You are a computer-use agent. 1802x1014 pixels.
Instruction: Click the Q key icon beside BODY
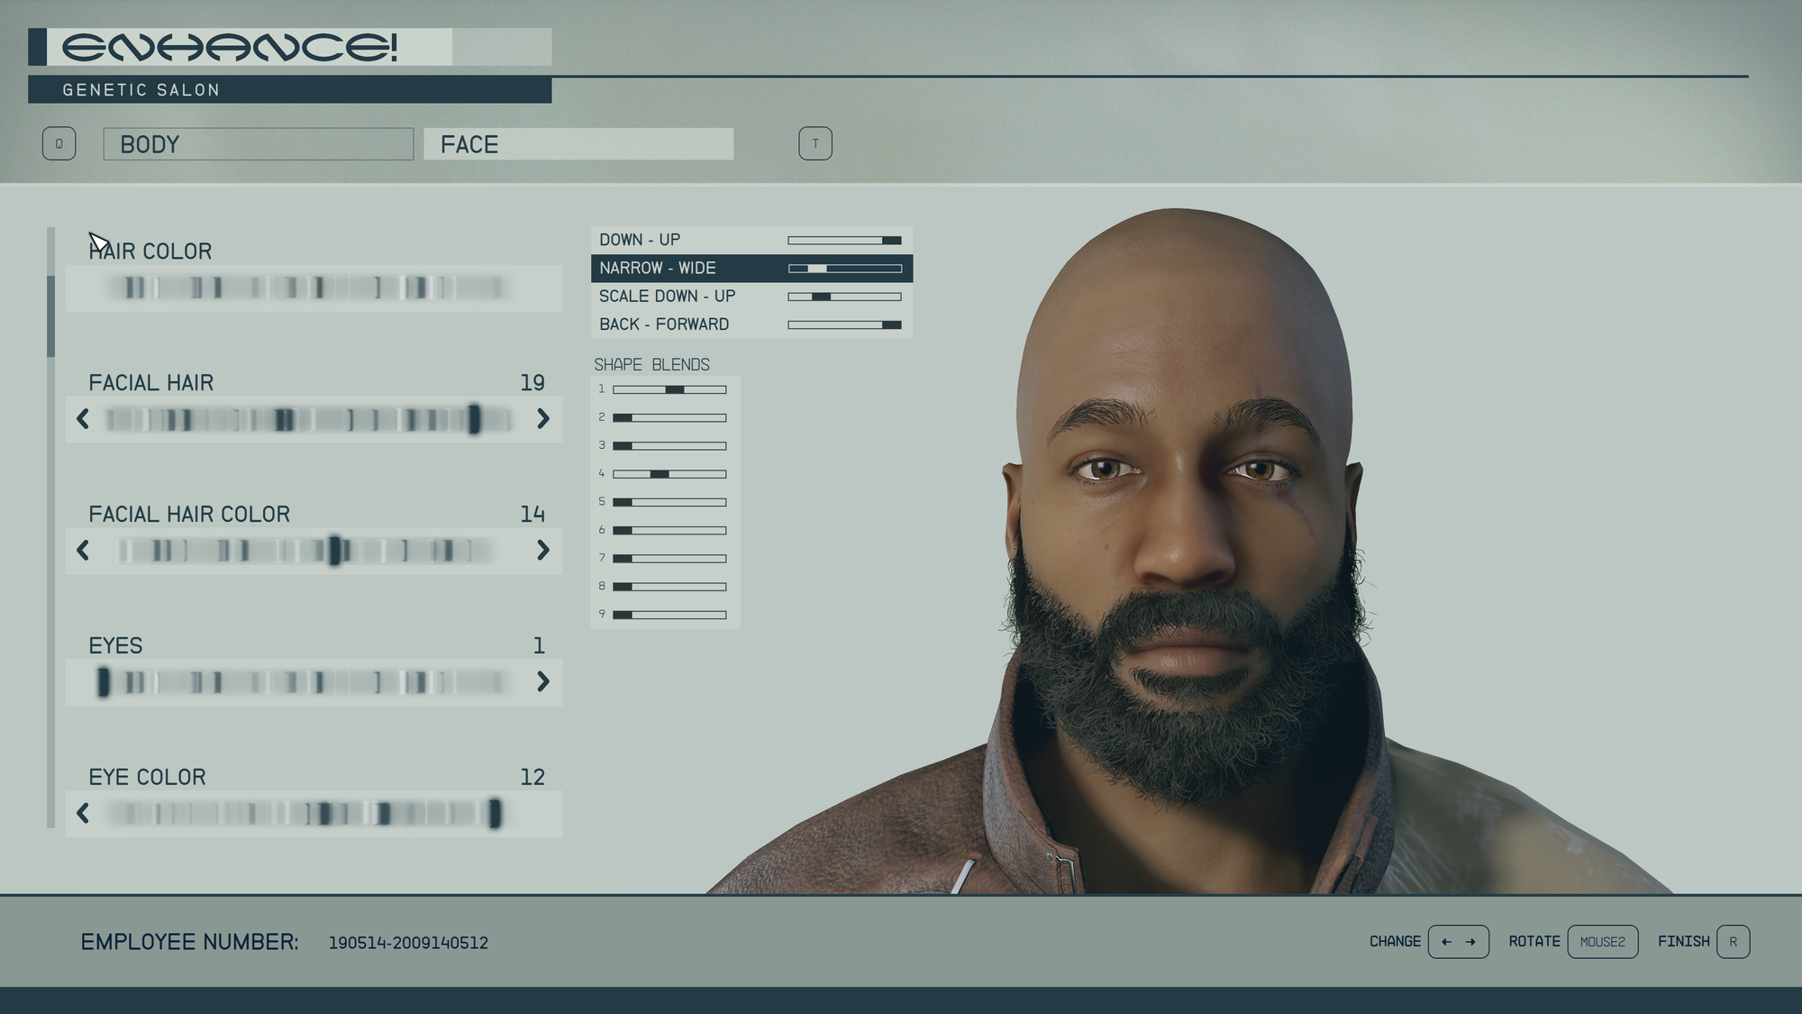coord(59,143)
